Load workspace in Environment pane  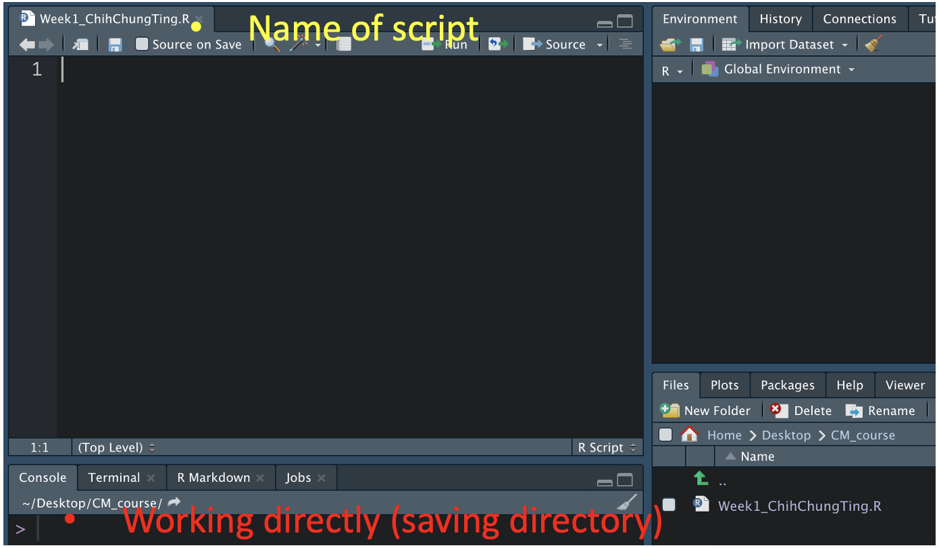670,45
